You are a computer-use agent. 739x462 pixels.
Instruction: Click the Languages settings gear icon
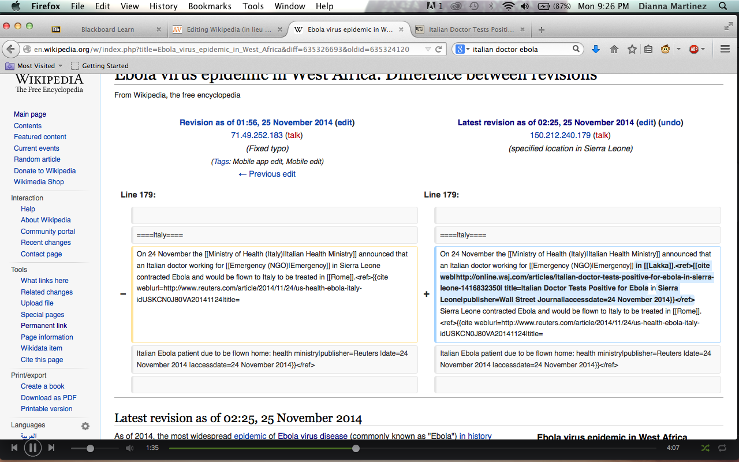click(85, 426)
